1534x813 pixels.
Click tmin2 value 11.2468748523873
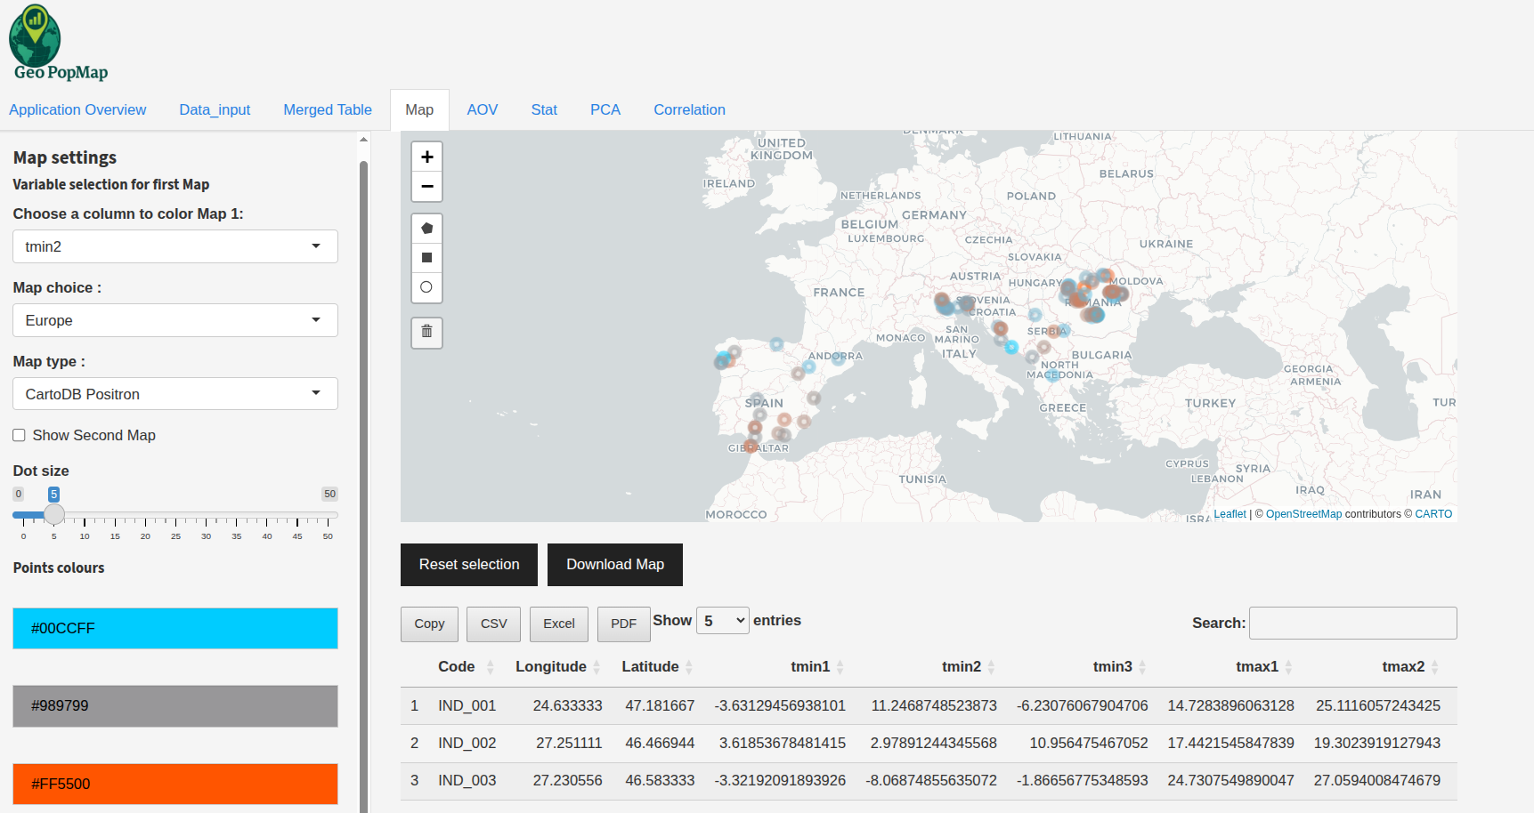tap(934, 705)
